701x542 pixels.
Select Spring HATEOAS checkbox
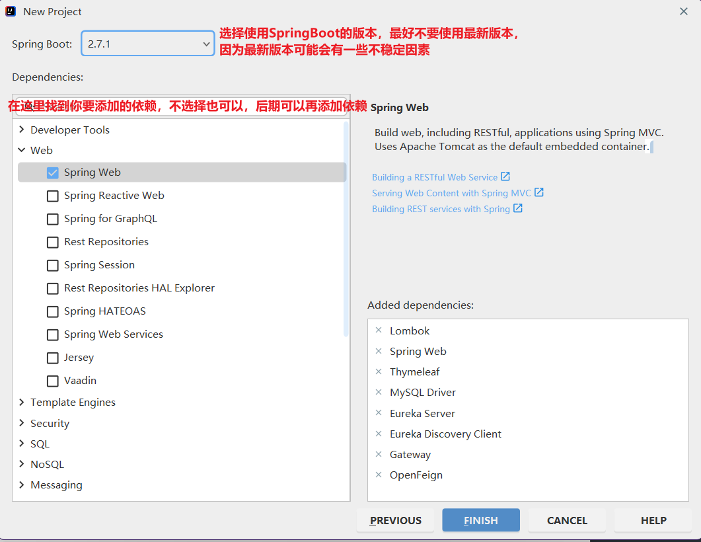pos(53,312)
